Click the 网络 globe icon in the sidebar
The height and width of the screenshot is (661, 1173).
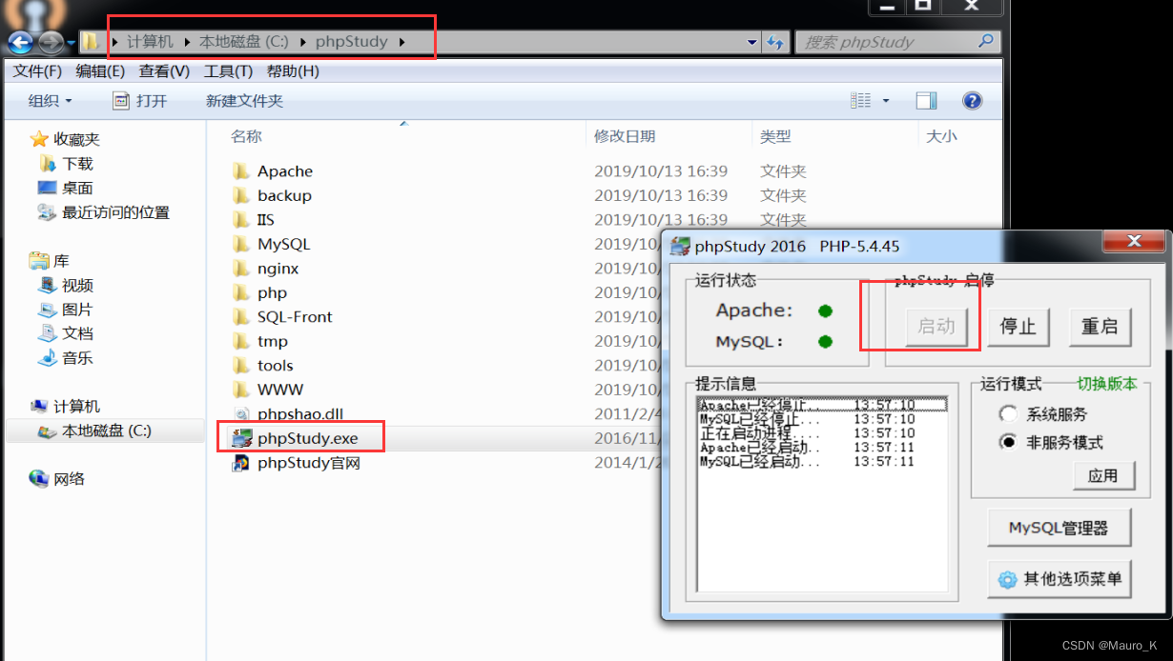click(39, 478)
